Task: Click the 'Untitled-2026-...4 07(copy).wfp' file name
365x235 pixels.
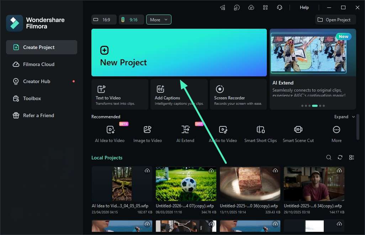Action: tap(185, 206)
